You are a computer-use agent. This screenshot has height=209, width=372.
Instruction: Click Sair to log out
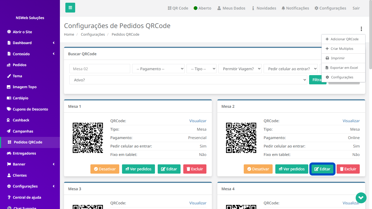(356, 8)
